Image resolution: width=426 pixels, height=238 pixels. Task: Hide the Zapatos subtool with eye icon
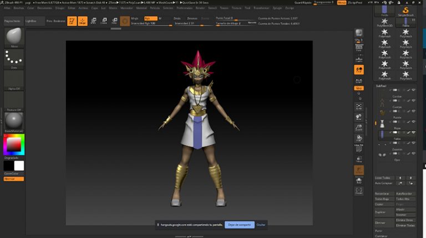[x=413, y=143]
